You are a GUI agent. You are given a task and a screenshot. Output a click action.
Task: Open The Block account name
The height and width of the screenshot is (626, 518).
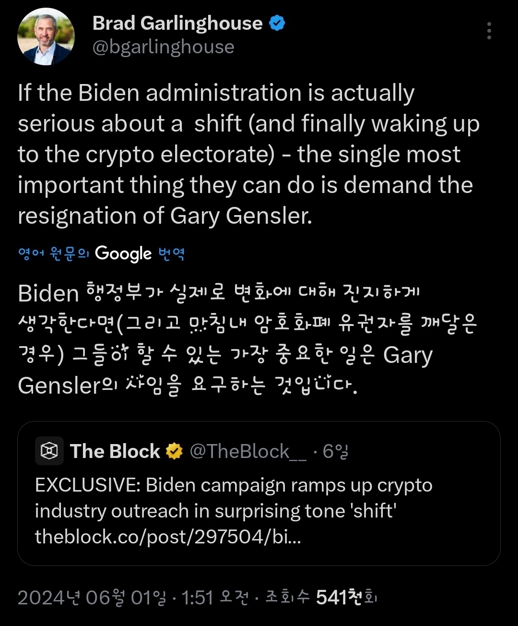(x=115, y=451)
